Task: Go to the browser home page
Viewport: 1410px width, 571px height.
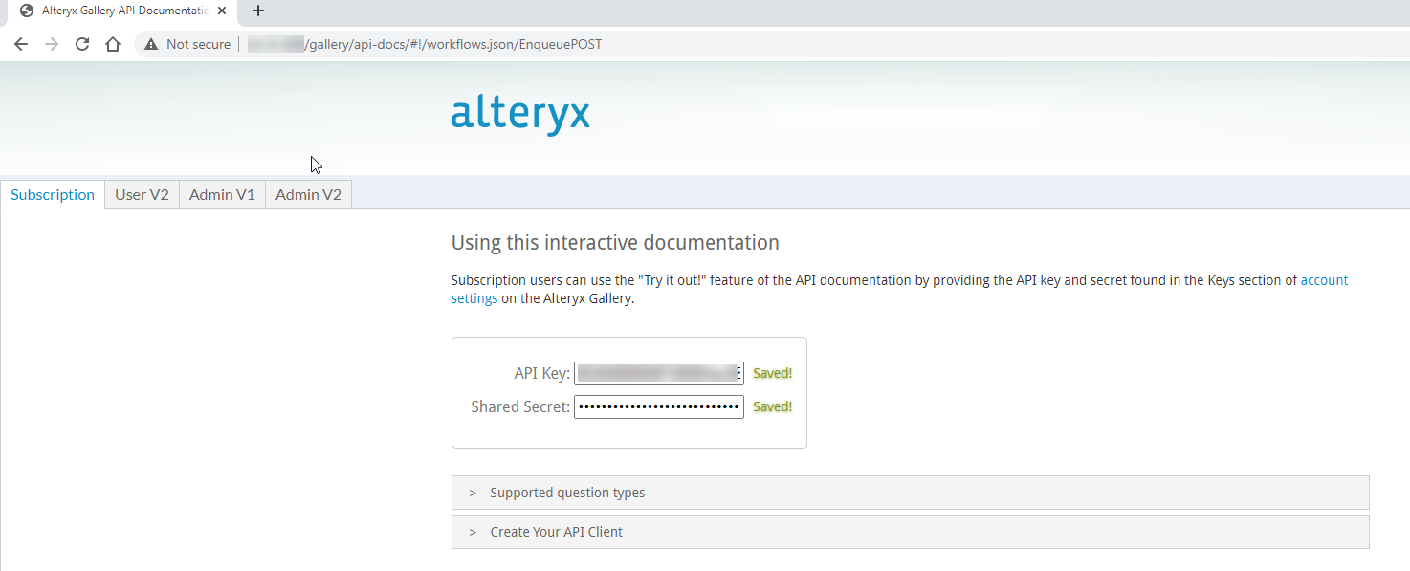Action: coord(113,44)
